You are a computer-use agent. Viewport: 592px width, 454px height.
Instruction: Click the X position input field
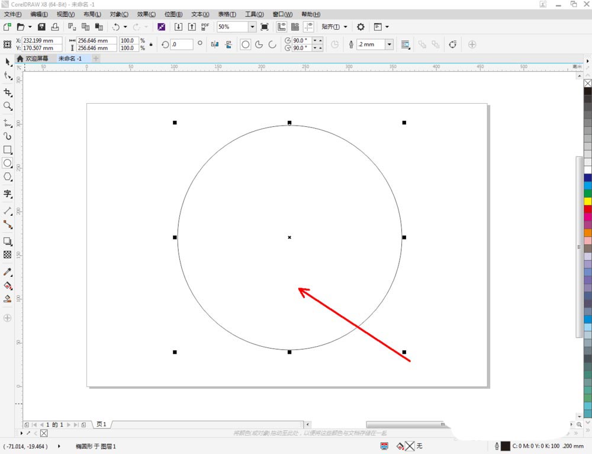42,40
